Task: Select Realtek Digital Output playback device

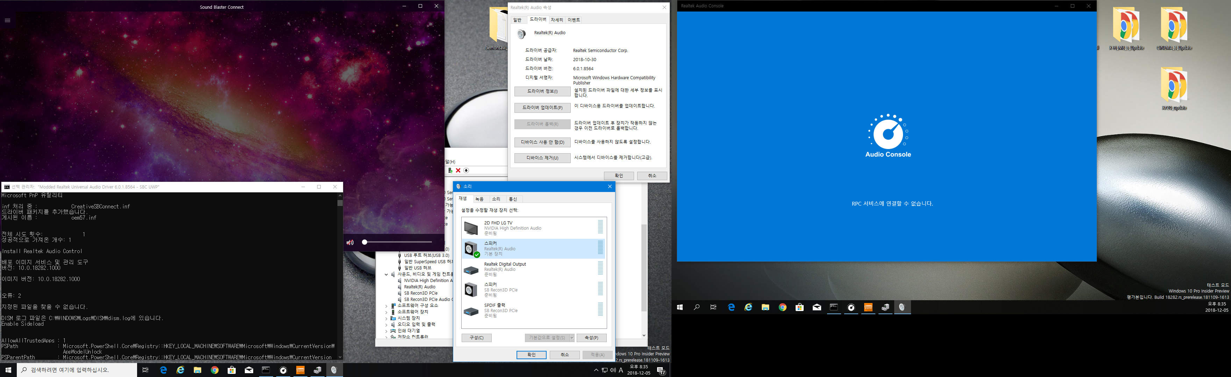Action: [533, 269]
